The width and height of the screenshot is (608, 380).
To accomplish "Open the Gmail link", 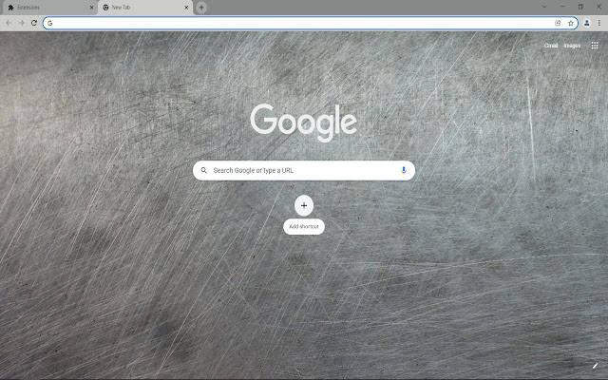I will coord(551,46).
